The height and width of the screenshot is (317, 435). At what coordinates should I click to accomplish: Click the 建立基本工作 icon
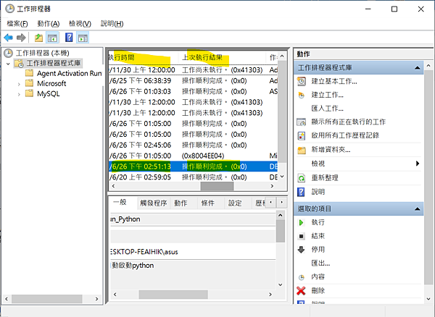(x=302, y=81)
